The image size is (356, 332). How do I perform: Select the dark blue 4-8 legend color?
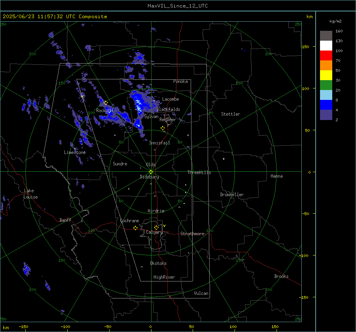coord(326,105)
